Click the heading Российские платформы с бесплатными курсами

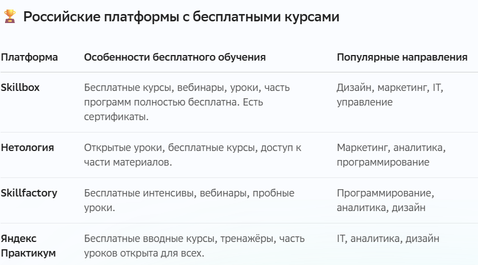tap(181, 17)
